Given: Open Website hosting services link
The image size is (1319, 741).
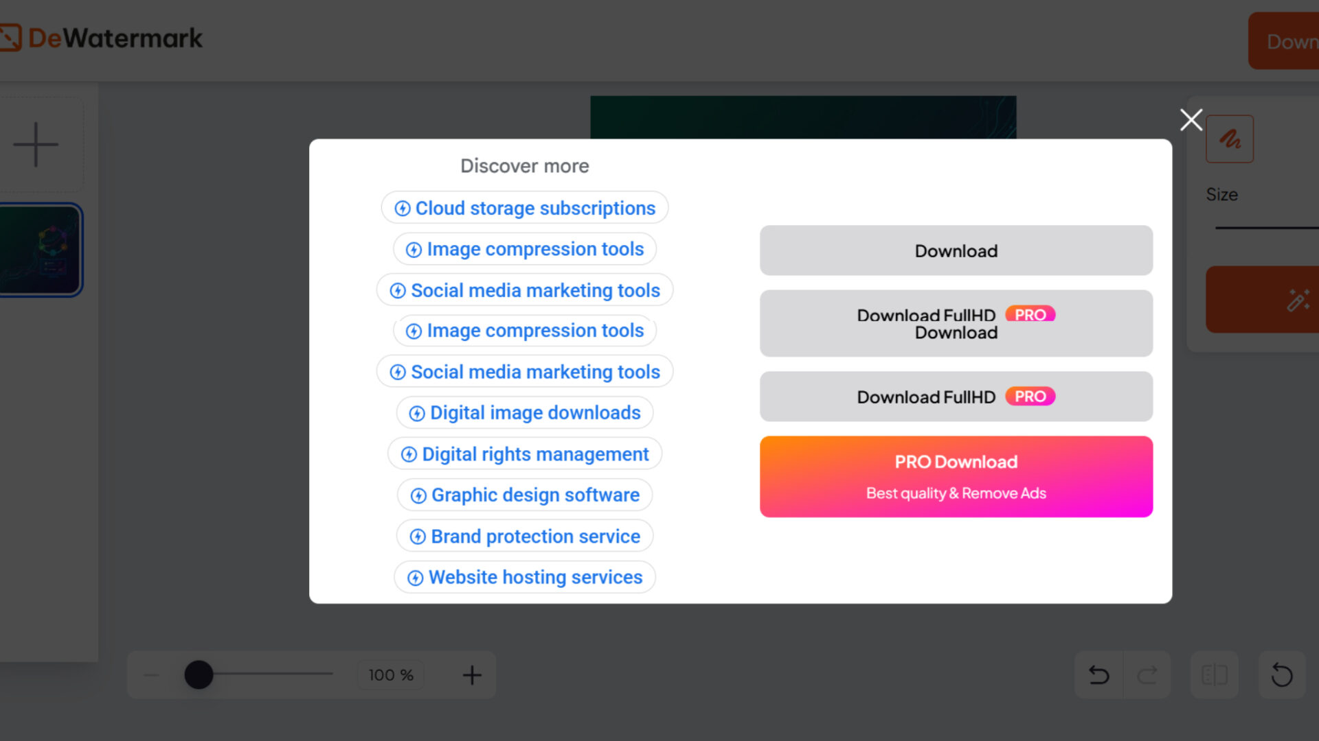Looking at the screenshot, I should click(x=525, y=577).
